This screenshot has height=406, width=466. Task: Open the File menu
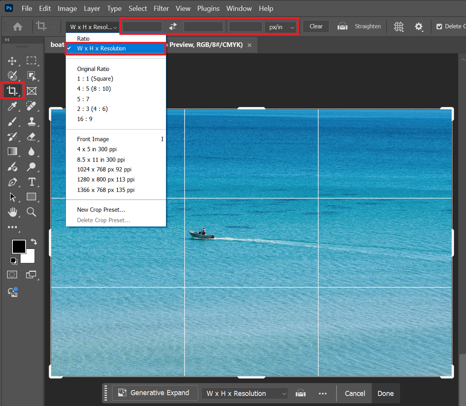pyautogui.click(x=27, y=8)
